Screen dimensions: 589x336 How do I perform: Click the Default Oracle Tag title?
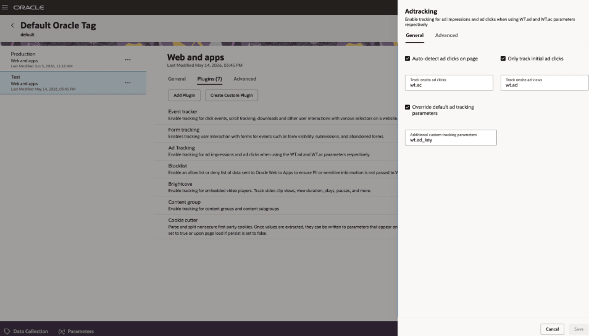click(x=58, y=25)
